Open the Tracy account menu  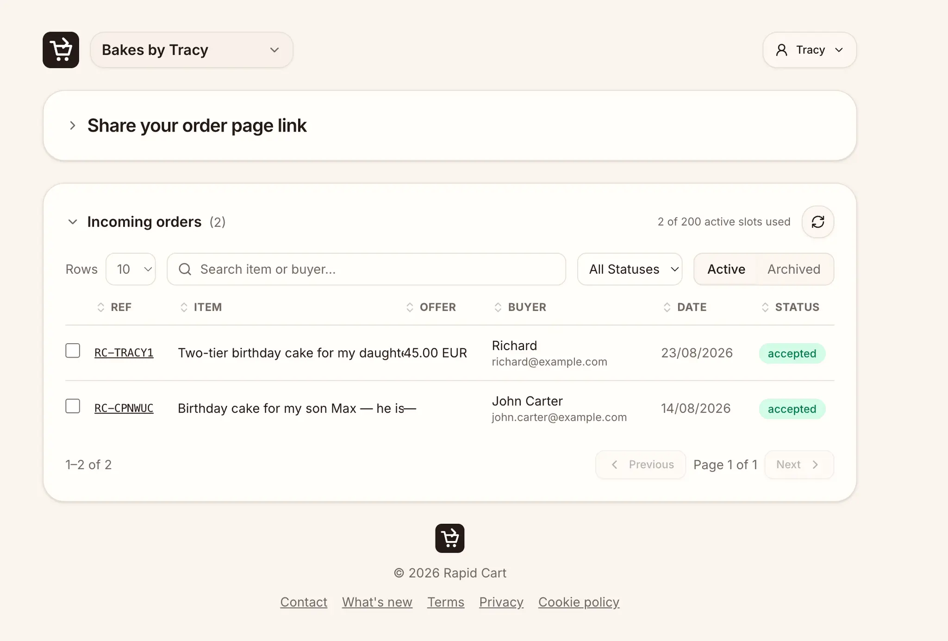coord(810,50)
